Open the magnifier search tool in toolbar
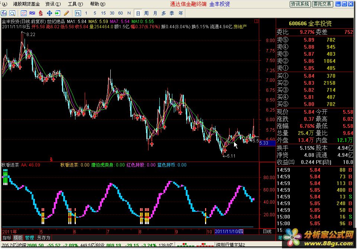Viewport: 357px width, 249px height. (x=12, y=13)
